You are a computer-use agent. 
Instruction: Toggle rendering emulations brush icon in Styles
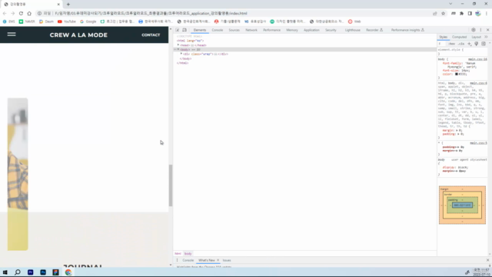coord(477,44)
